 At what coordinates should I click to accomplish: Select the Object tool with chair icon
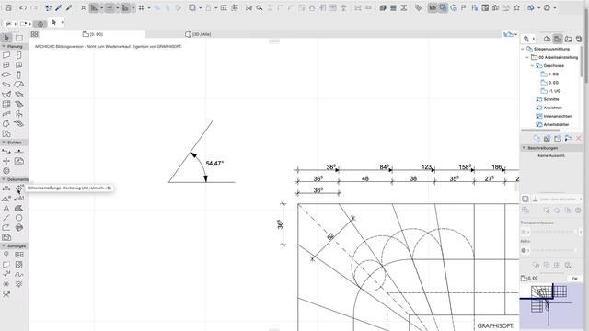tap(18, 114)
